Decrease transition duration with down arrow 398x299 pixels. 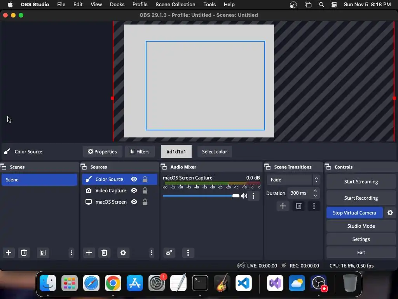pos(315,195)
